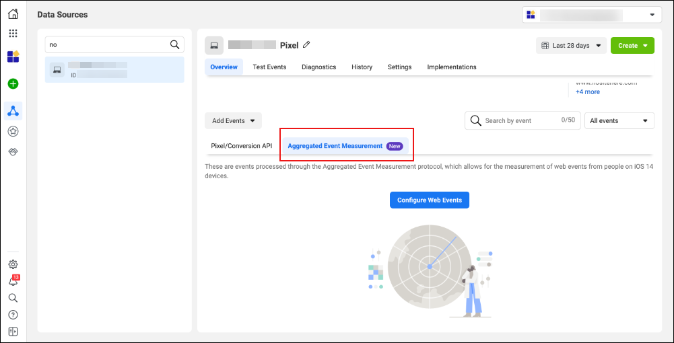Switch to the Test Events tab
The width and height of the screenshot is (674, 343).
click(x=269, y=67)
